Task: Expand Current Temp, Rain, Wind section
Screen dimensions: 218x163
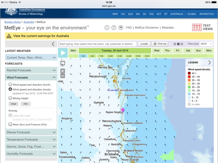Action: (x=31, y=57)
